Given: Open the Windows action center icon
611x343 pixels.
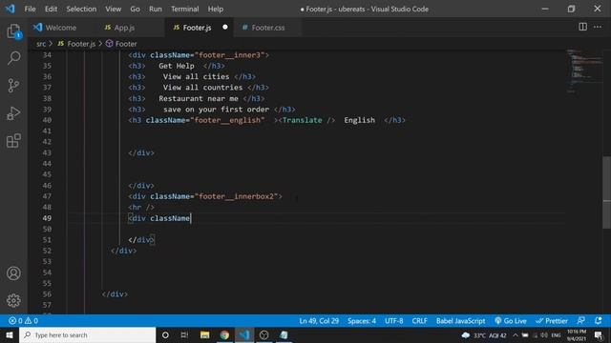Looking at the screenshot, I should [599, 335].
